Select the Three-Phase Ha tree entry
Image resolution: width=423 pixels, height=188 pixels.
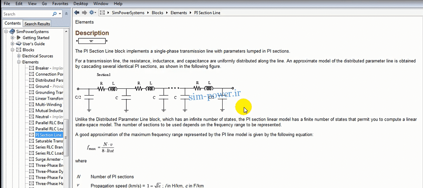point(49,184)
